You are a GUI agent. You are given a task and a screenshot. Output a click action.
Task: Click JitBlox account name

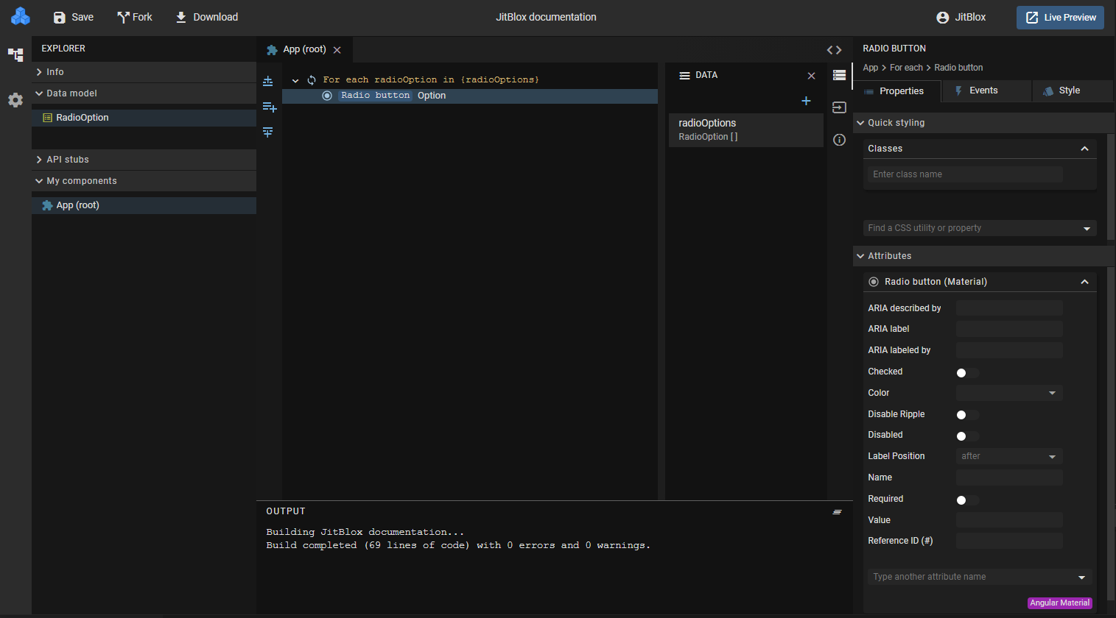[970, 17]
